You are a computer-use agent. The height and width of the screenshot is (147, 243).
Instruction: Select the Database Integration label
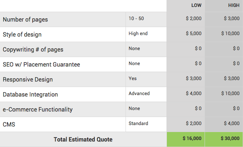click(30, 94)
